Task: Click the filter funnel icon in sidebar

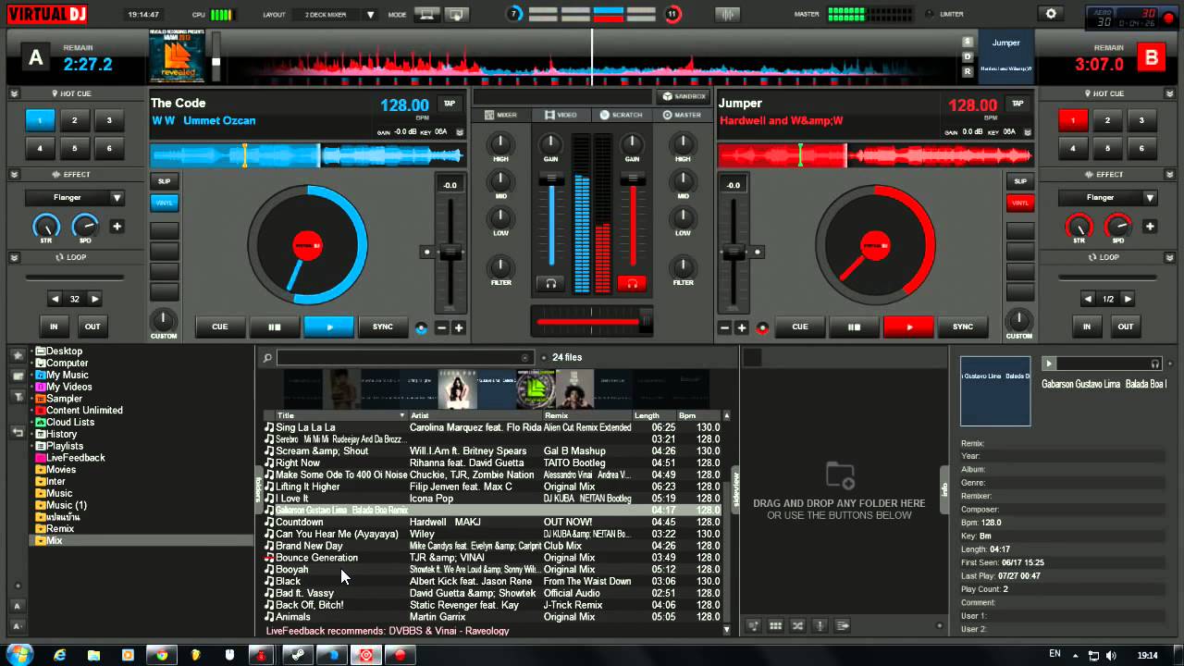Action: [18, 396]
